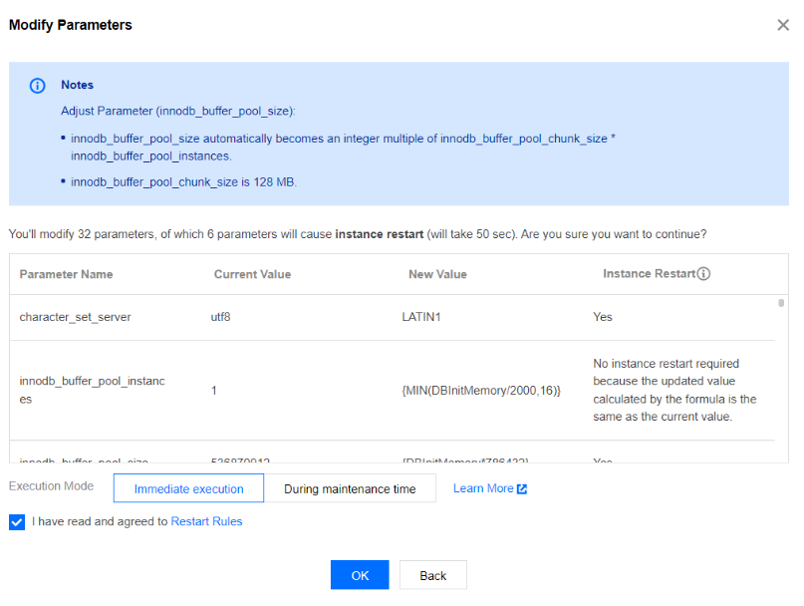Viewport: 804px width, 606px height.
Task: Open the Restart Rules link
Action: point(206,521)
